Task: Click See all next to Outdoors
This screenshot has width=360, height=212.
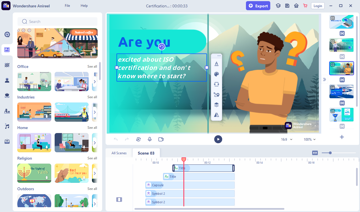Action: (x=92, y=189)
